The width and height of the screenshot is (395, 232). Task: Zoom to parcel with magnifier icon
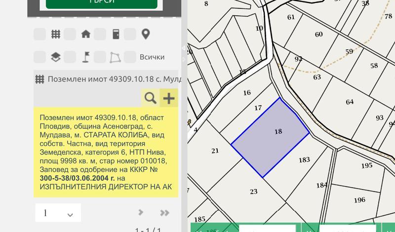150,98
